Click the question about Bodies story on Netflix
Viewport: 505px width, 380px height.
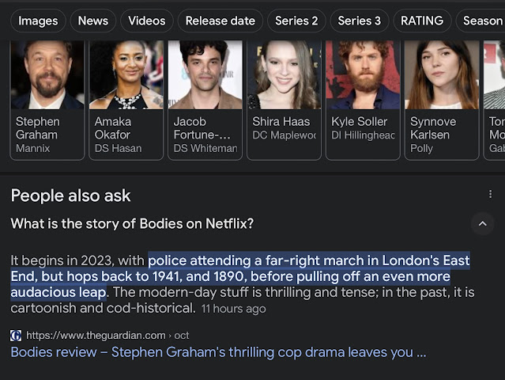[x=132, y=224]
